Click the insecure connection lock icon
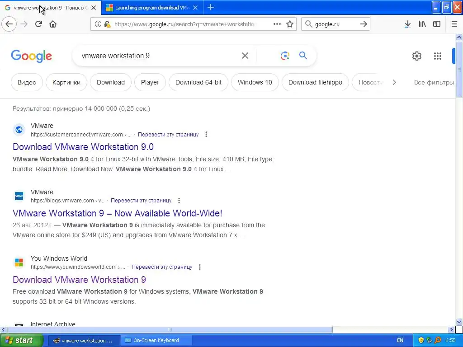 (108, 24)
